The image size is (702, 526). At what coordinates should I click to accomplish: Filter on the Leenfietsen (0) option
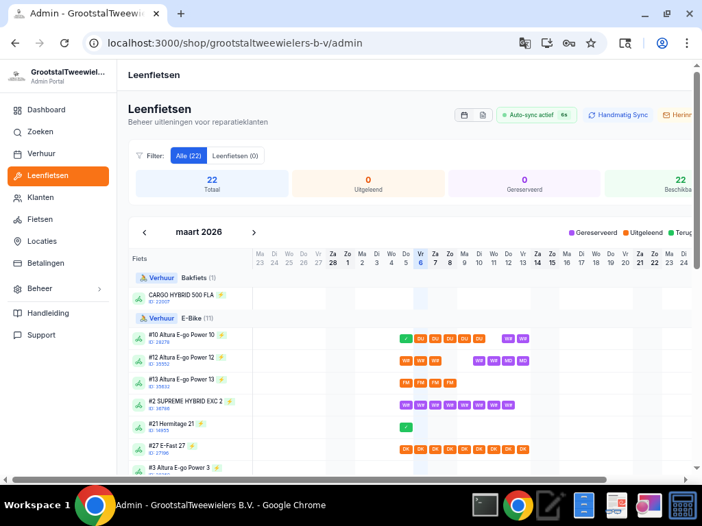tap(235, 155)
